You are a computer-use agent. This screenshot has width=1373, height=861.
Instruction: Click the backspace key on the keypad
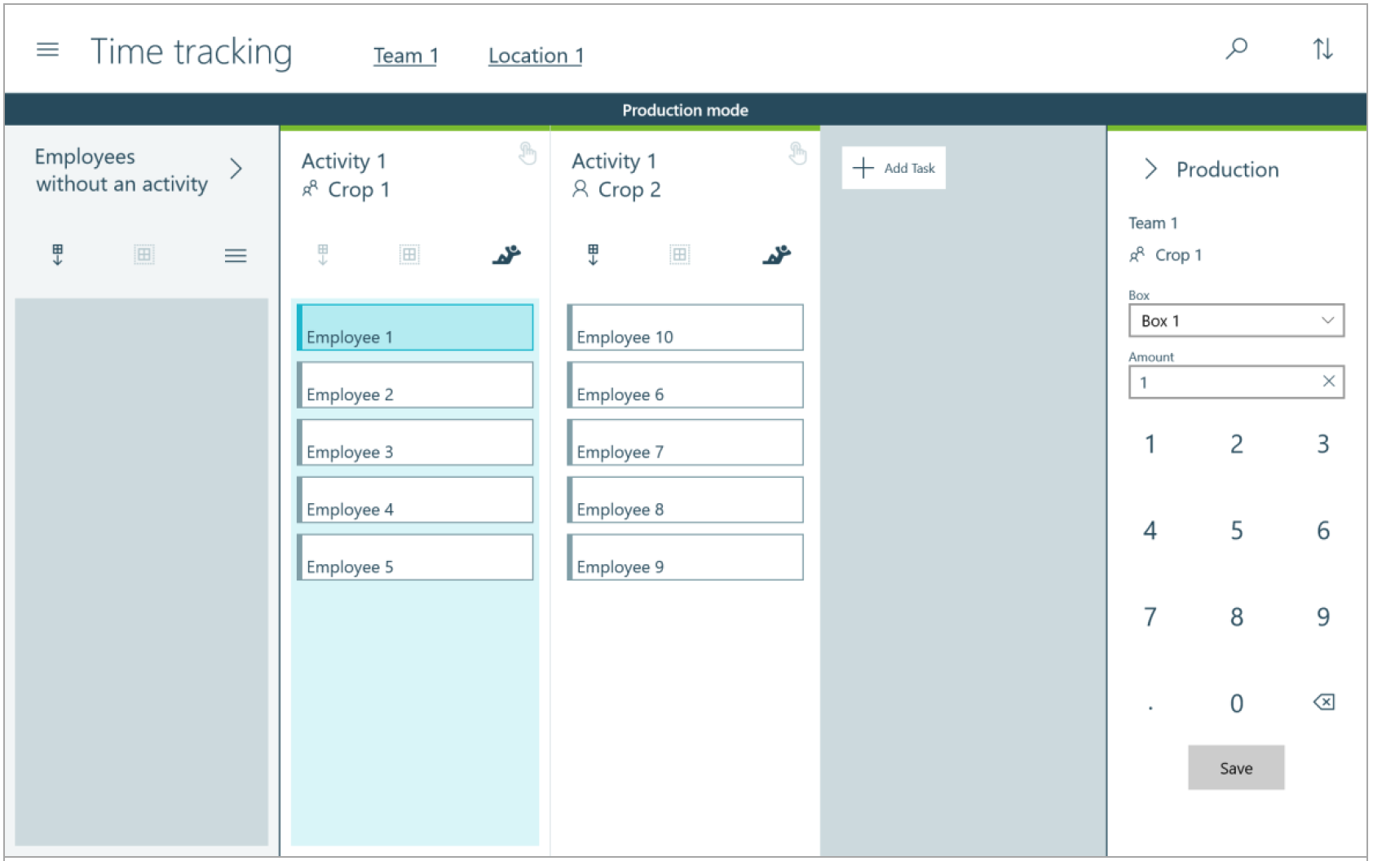click(x=1324, y=702)
